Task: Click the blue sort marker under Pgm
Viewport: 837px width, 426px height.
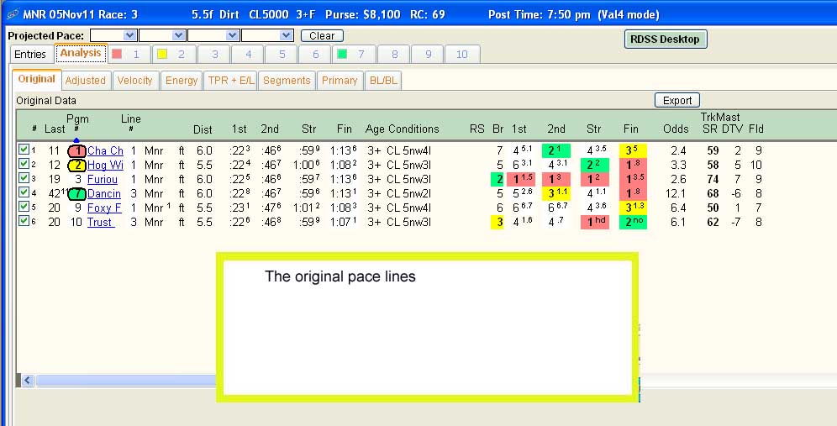Action: click(x=76, y=139)
